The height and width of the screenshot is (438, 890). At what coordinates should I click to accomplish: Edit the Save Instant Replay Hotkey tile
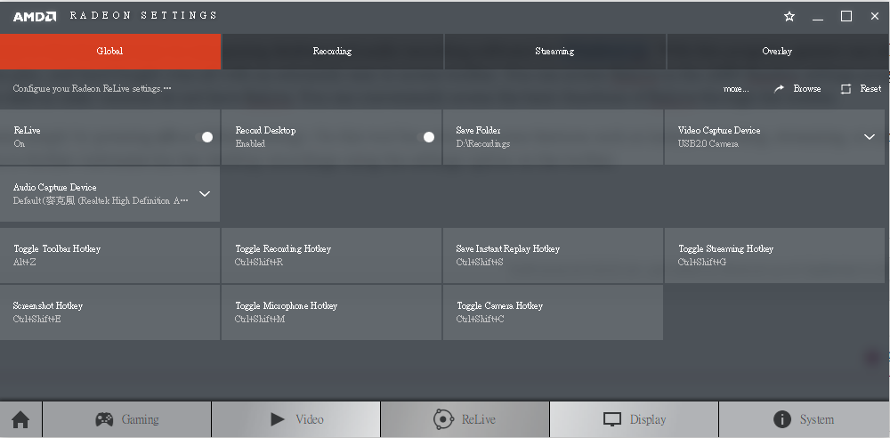pos(553,255)
